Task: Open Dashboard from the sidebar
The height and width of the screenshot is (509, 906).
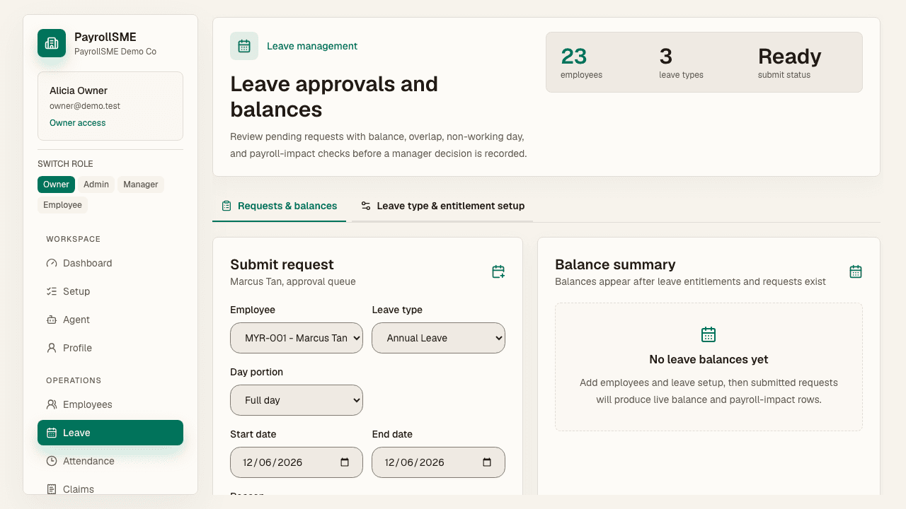Action: coord(110,263)
